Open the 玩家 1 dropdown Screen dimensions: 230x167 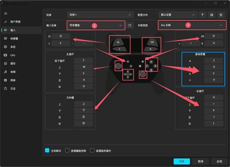click(x=100, y=15)
